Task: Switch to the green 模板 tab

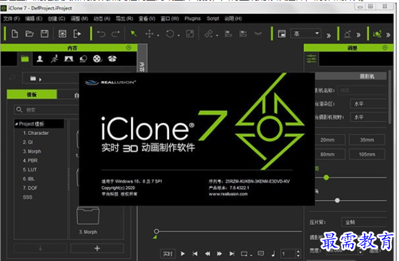Action: [32, 94]
